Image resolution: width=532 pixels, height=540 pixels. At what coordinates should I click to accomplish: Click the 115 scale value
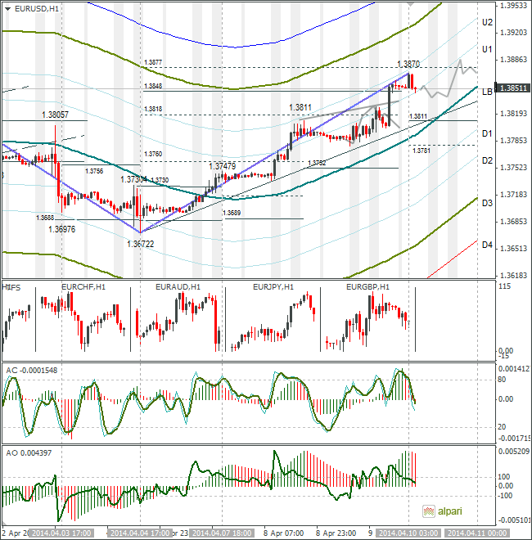tap(504, 286)
